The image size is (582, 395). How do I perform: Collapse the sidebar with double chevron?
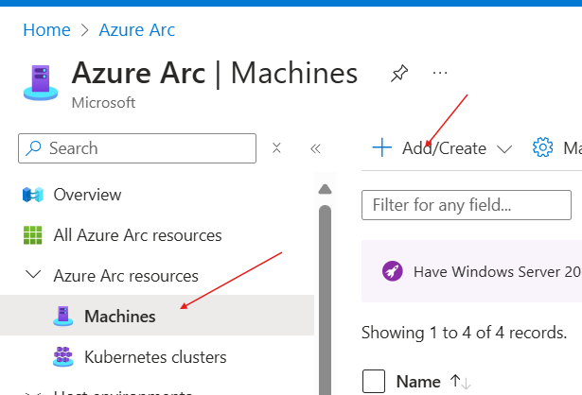316,148
